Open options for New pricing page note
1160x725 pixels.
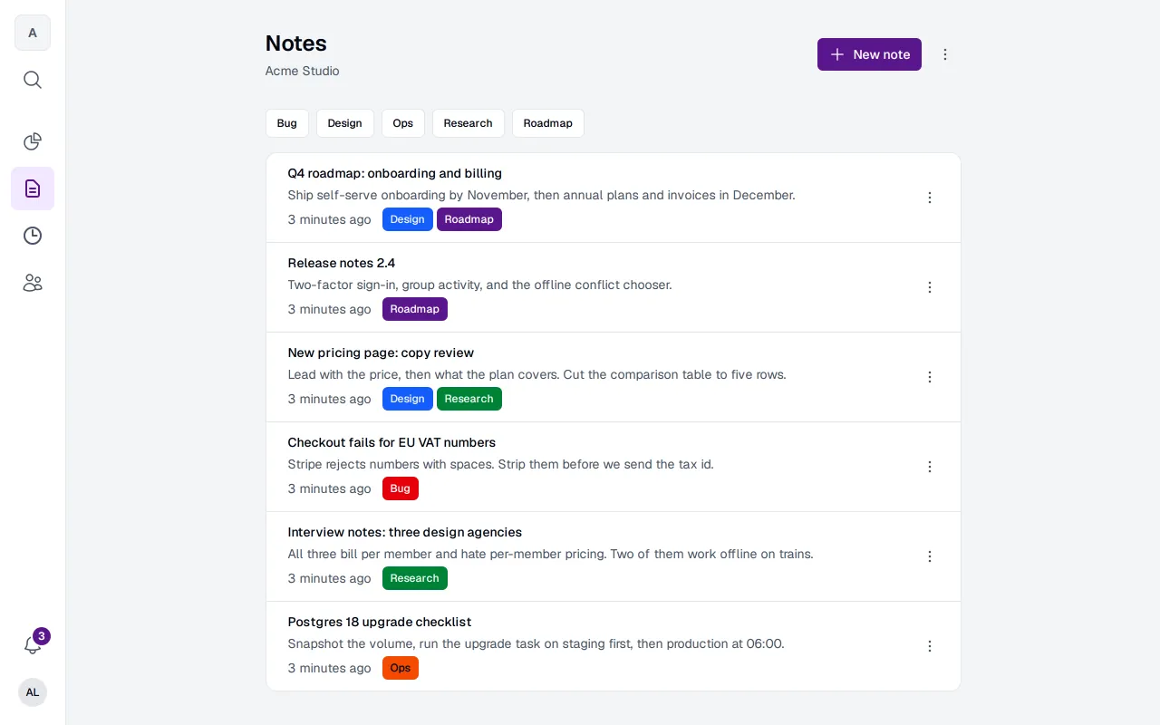tap(929, 377)
